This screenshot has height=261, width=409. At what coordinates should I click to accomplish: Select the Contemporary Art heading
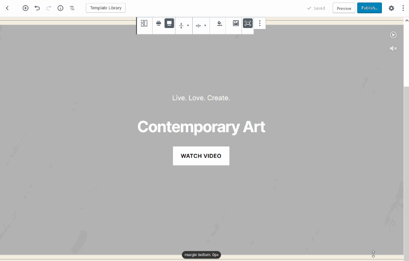[x=201, y=127]
